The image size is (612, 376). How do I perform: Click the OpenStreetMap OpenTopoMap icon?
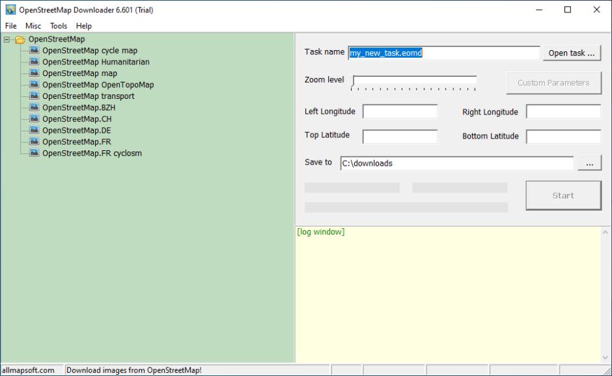[x=35, y=85]
